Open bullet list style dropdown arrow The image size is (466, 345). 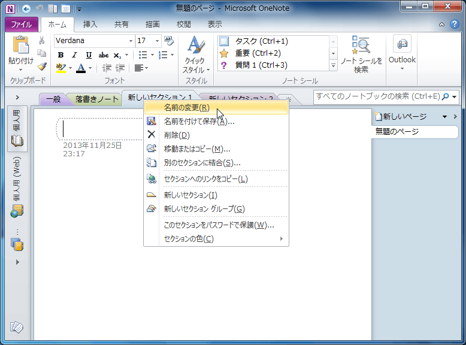pyautogui.click(x=153, y=55)
